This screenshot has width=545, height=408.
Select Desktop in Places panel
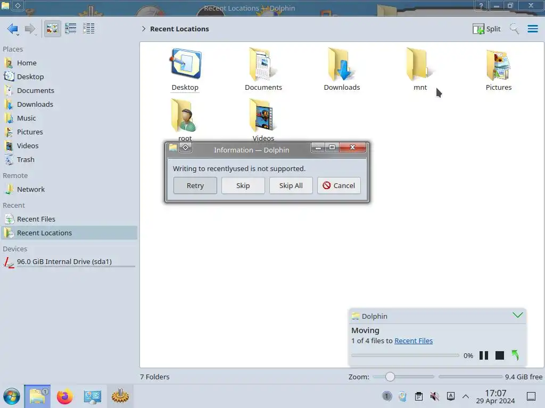[69, 76]
